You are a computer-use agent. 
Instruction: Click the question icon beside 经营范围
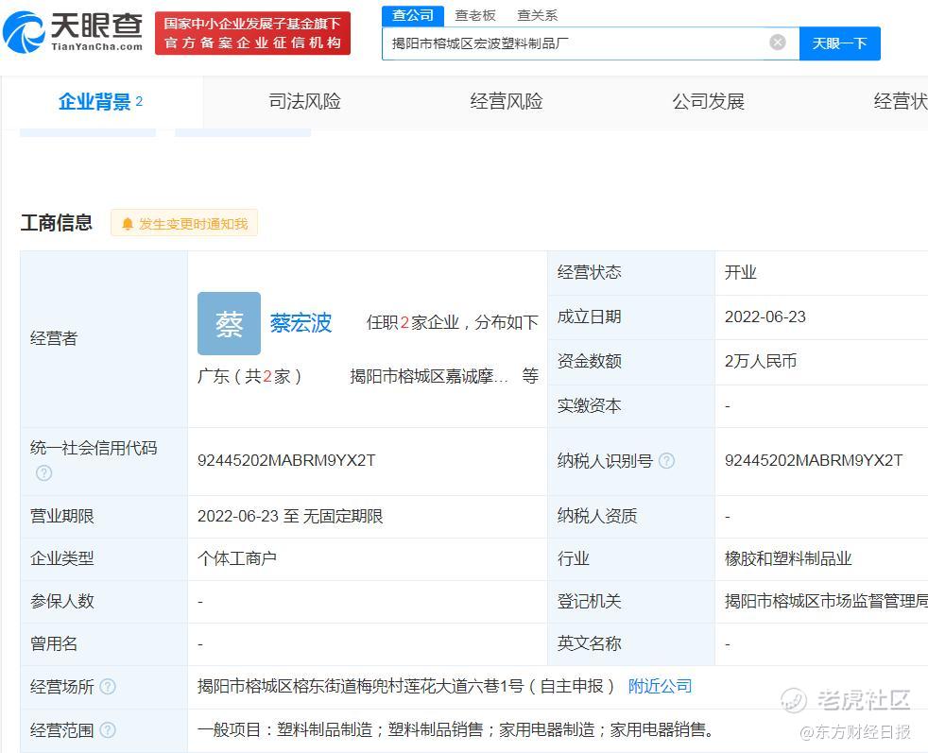click(108, 729)
